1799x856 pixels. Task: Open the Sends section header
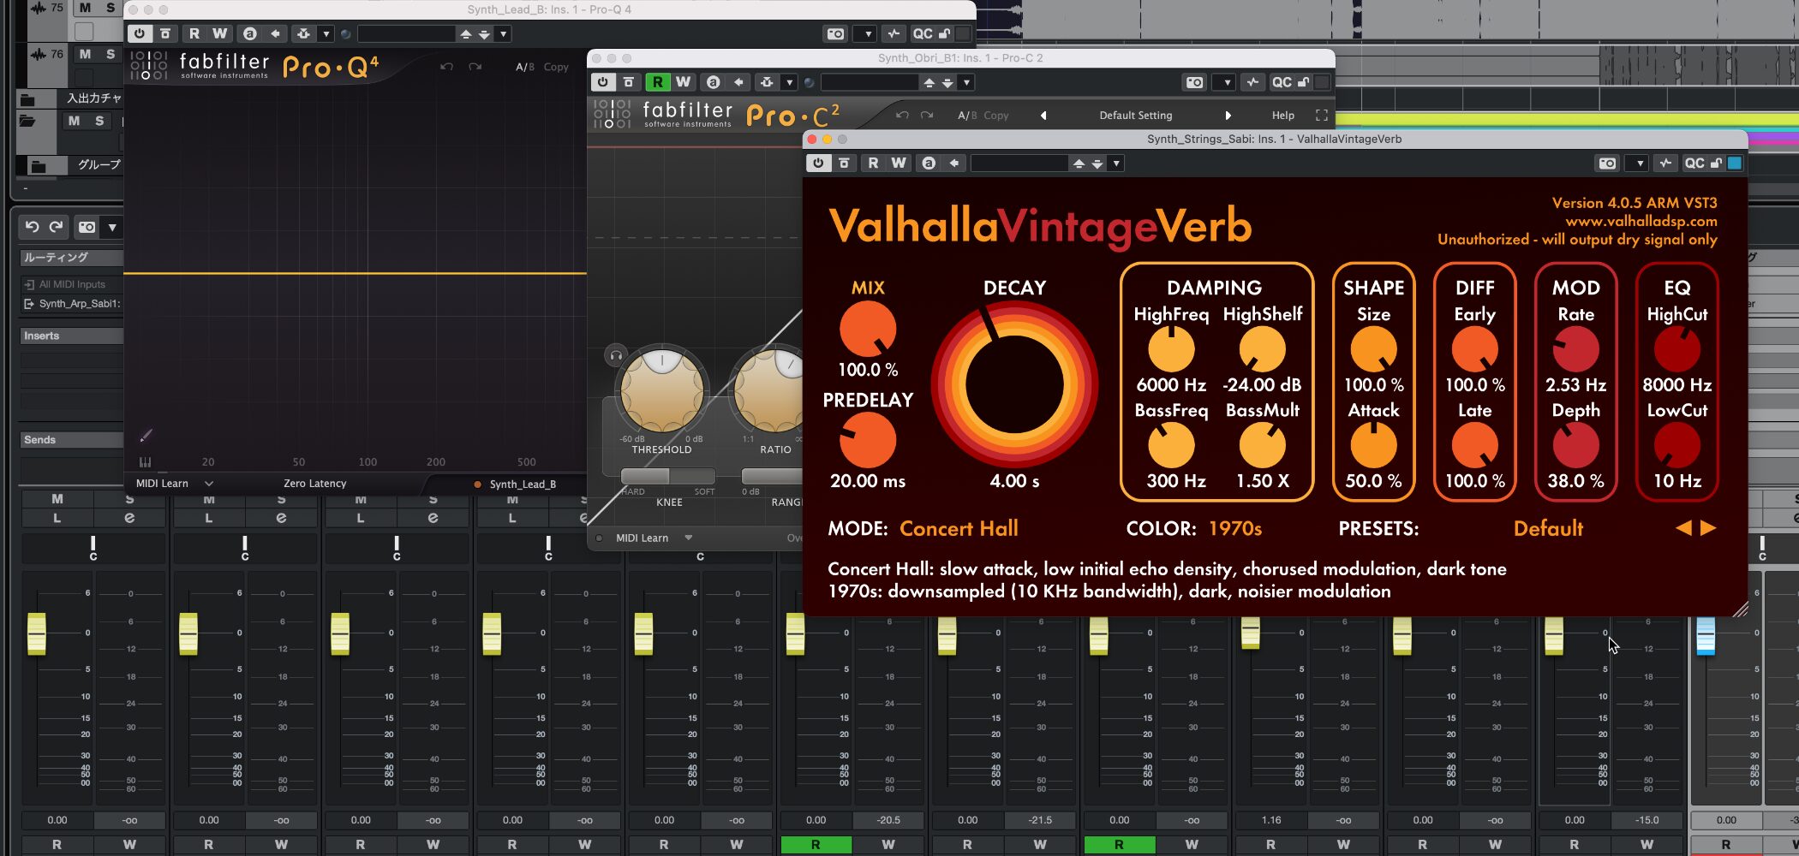(72, 439)
